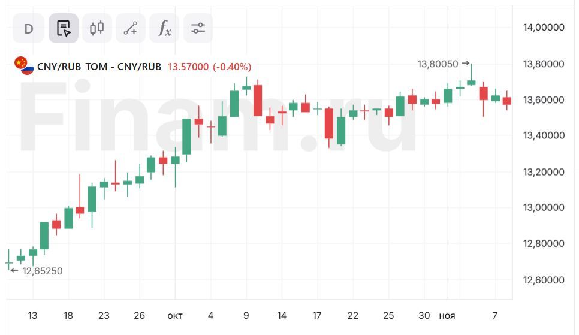The image size is (579, 335).
Task: Select the drawing line tool
Action: (x=130, y=28)
